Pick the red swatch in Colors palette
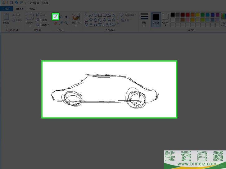The height and width of the screenshot is (169, 226). coord(188,15)
